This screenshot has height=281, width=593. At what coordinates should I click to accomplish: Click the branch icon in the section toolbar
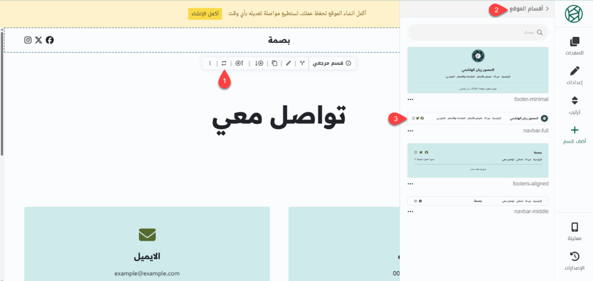[x=302, y=63]
